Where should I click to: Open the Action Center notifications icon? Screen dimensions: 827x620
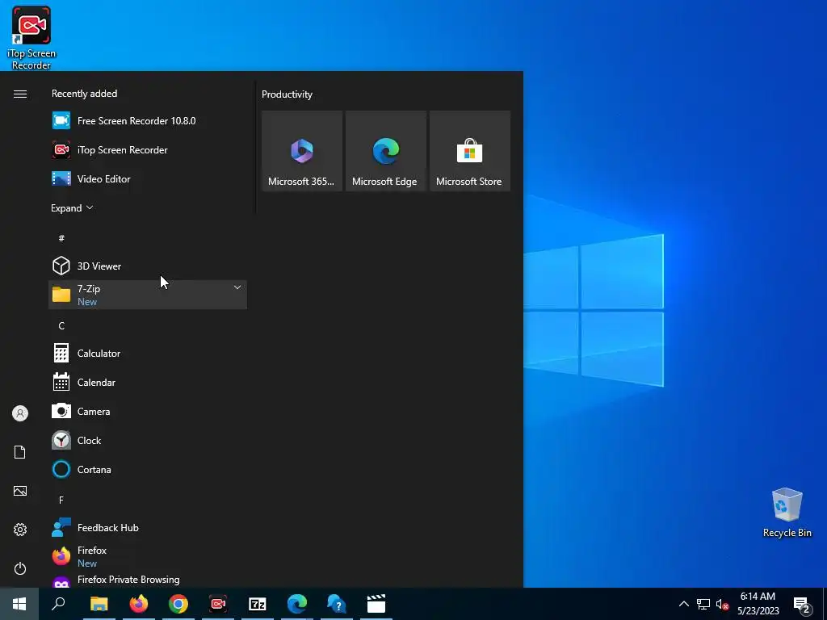(x=802, y=605)
